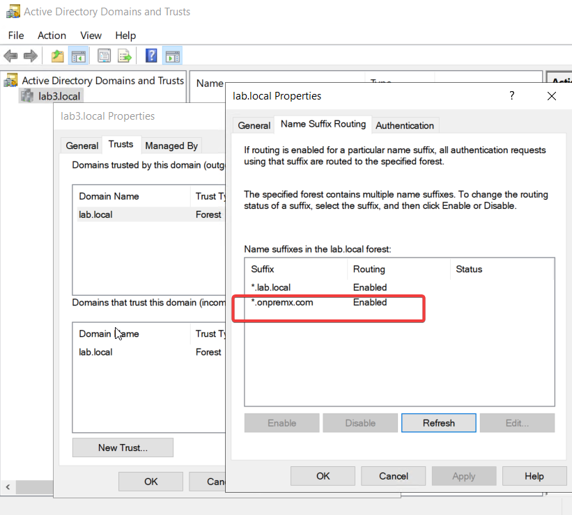This screenshot has width=572, height=515.
Task: Click the Properties toolbar icon
Action: (104, 56)
